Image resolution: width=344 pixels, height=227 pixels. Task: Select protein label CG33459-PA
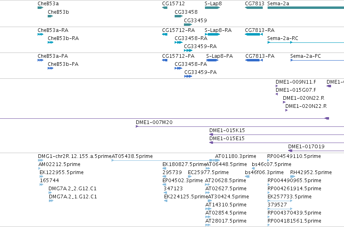(x=200, y=72)
